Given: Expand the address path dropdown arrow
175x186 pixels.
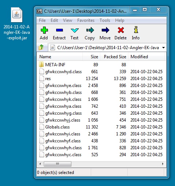Looking at the screenshot, I should click(x=164, y=48).
